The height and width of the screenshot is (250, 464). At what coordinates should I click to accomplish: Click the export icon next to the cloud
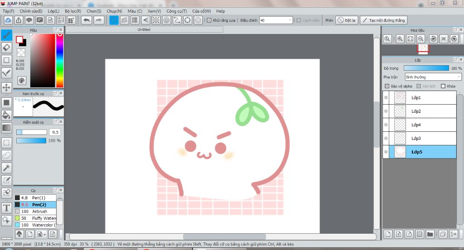click(19, 20)
